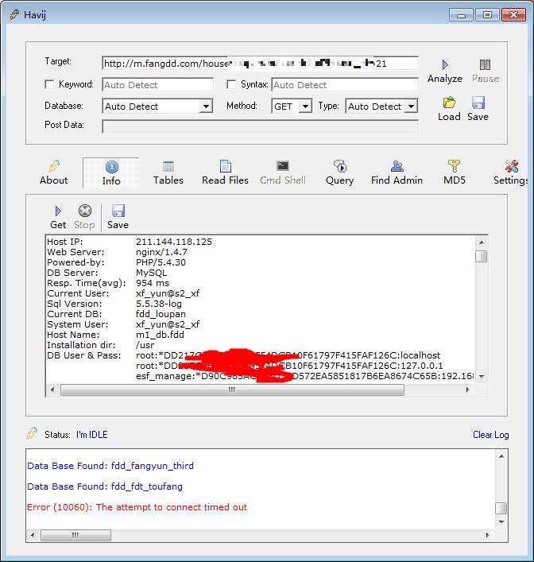Click the Keyword Auto Detect field
The image size is (534, 562).
[x=157, y=85]
